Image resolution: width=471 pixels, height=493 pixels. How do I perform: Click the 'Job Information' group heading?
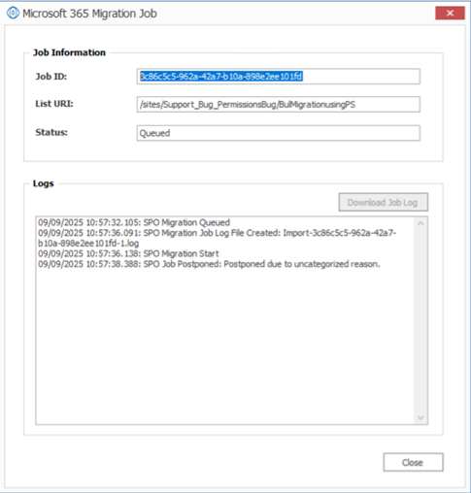(x=69, y=52)
